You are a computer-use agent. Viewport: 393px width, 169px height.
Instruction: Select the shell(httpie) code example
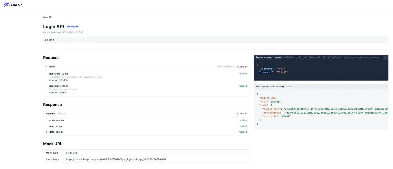[x=301, y=57]
